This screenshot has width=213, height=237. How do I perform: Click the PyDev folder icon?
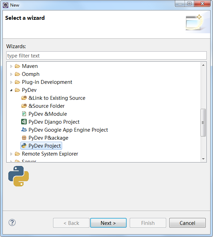click(x=17, y=90)
